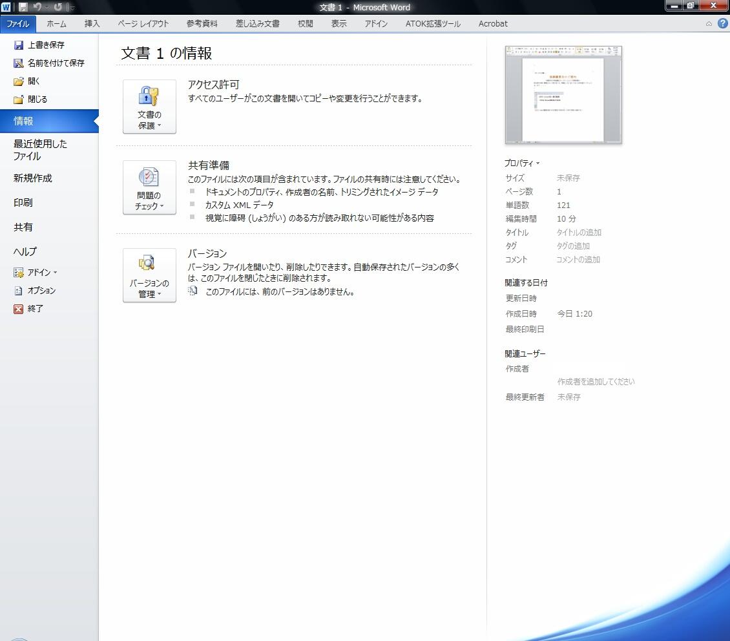Open オプション settings in the sidebar
Image resolution: width=730 pixels, height=641 pixels.
coord(35,291)
